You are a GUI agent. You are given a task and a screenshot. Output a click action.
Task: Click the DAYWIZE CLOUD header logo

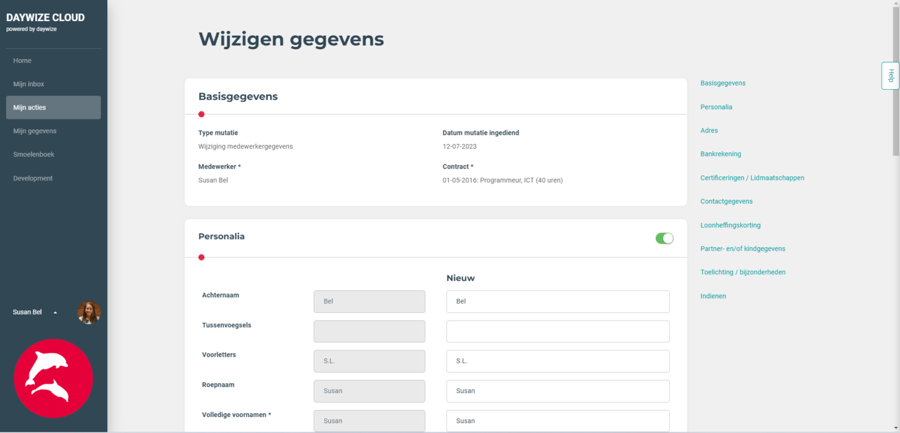(x=45, y=18)
